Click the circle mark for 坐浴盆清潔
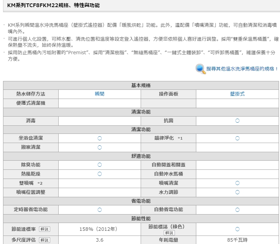Viewport: 280px width, 244px height. [99, 138]
